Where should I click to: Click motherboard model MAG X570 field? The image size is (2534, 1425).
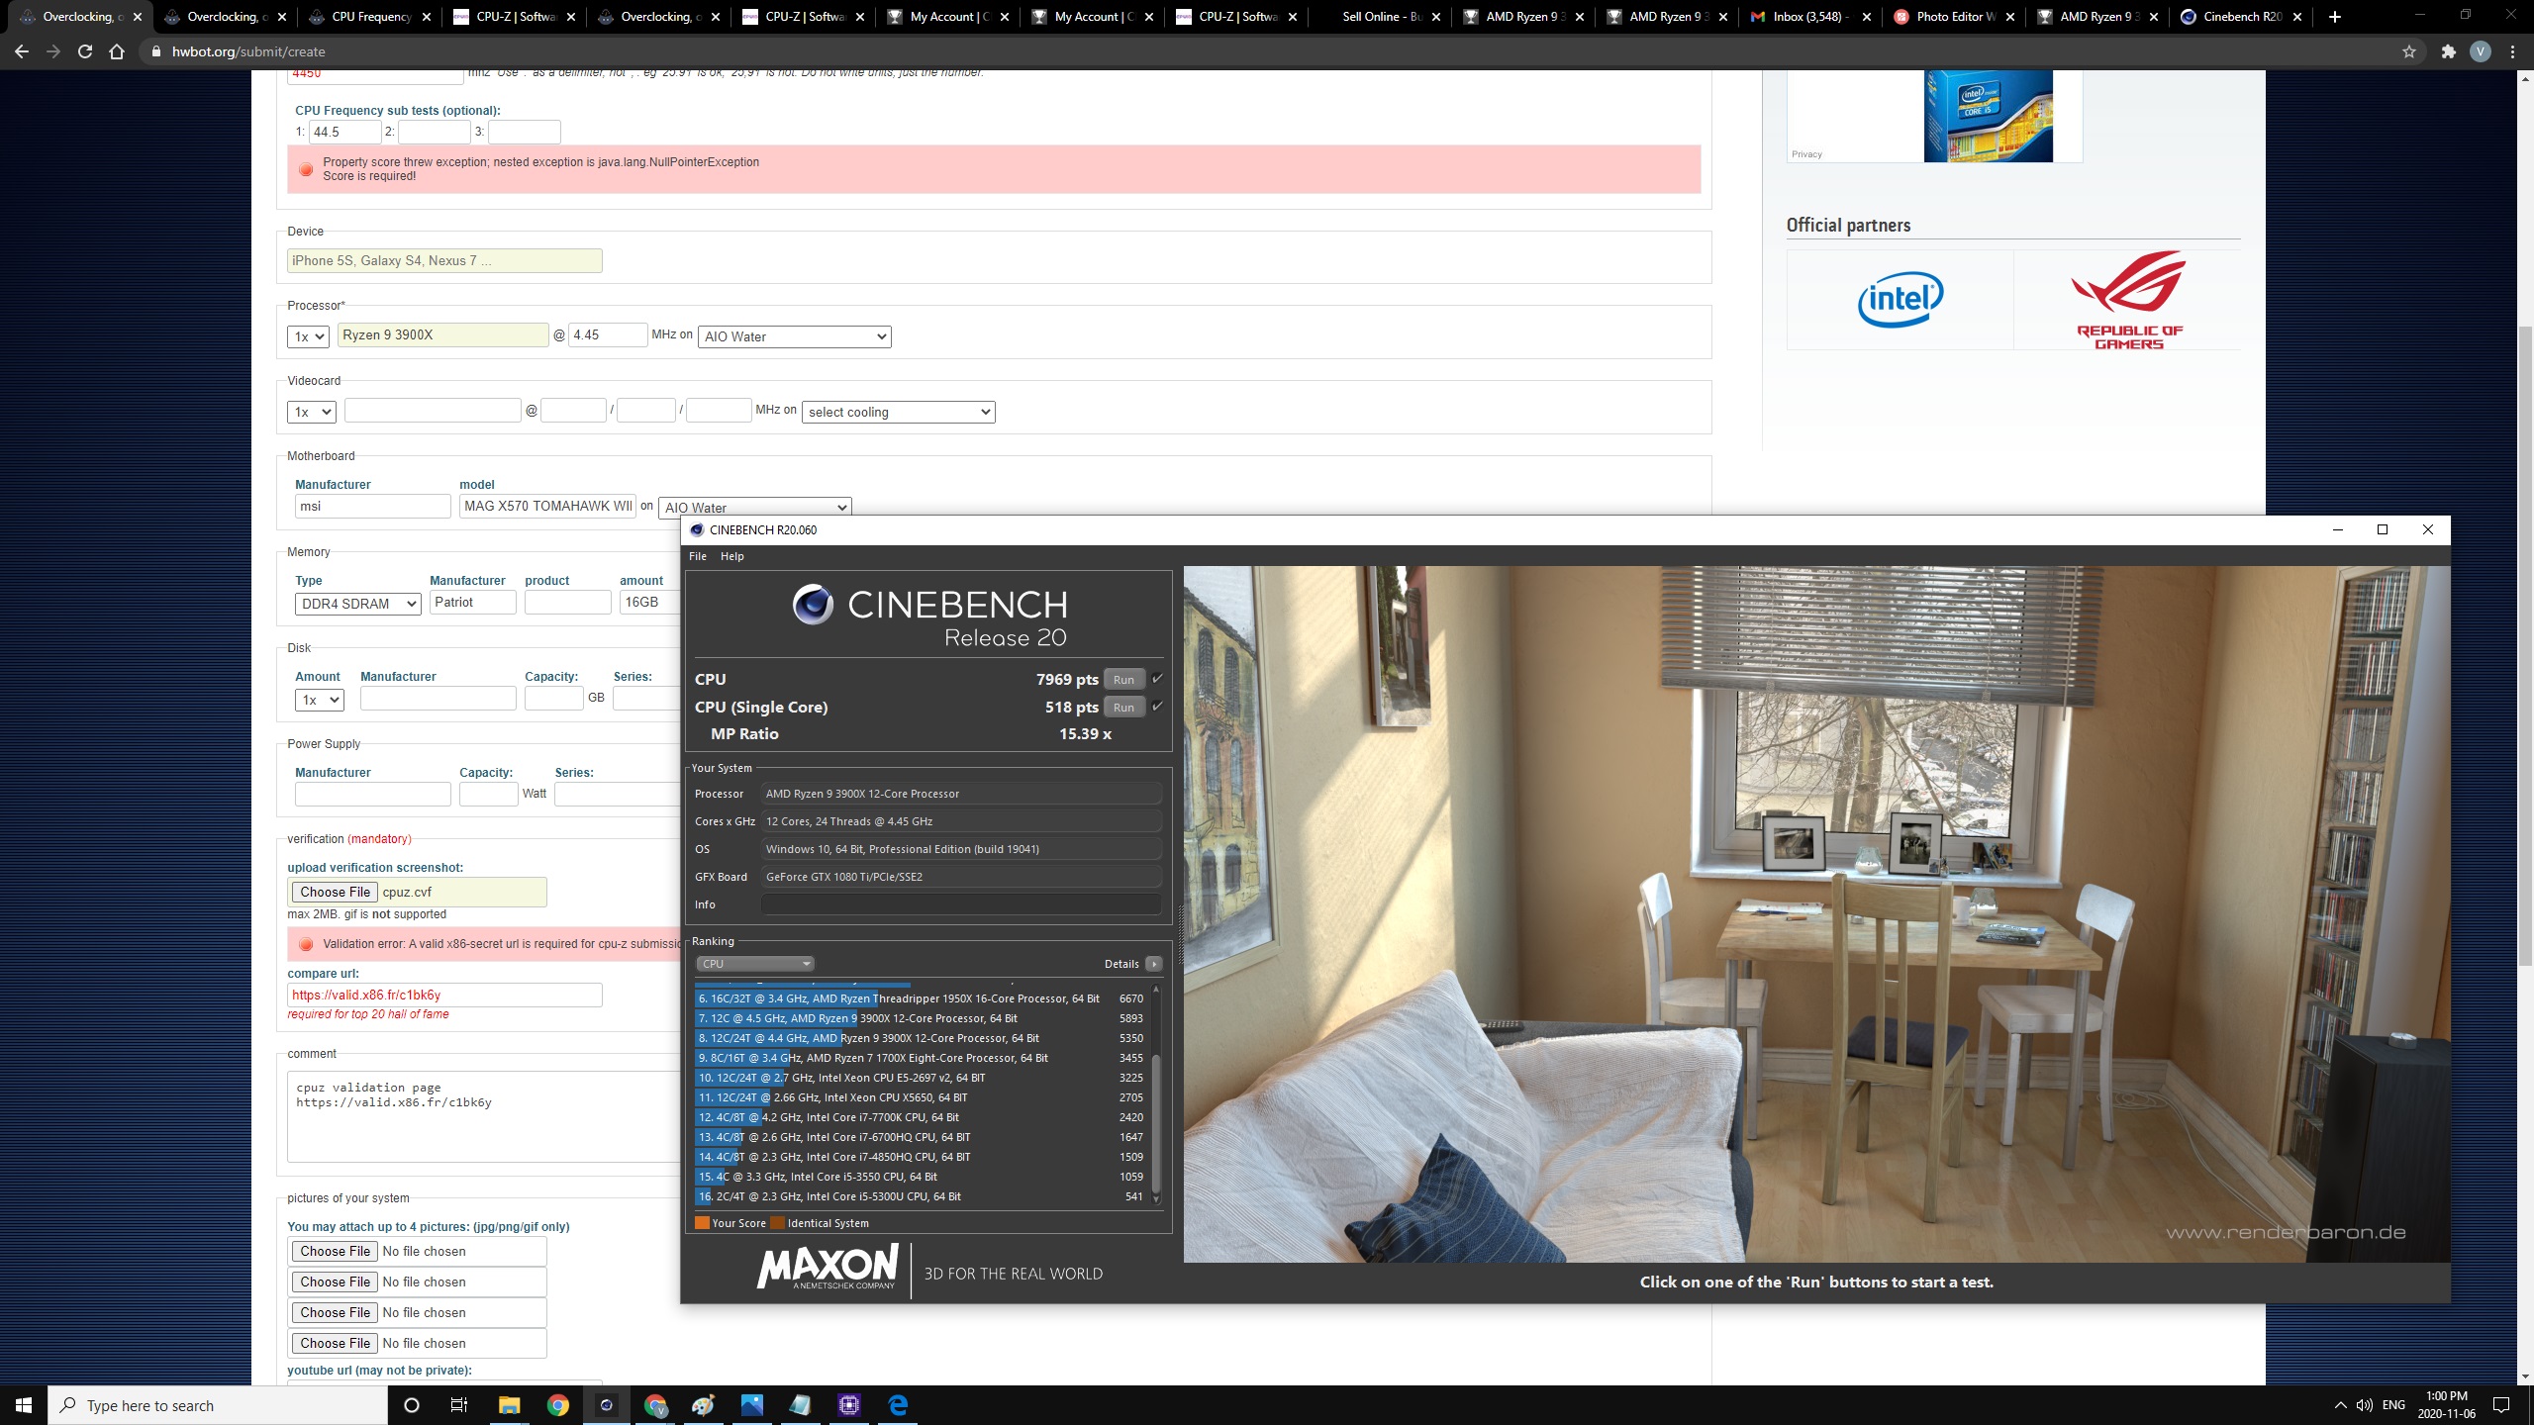(x=547, y=506)
